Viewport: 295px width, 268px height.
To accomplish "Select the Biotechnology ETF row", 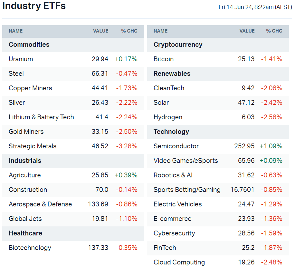I will [x=30, y=248].
